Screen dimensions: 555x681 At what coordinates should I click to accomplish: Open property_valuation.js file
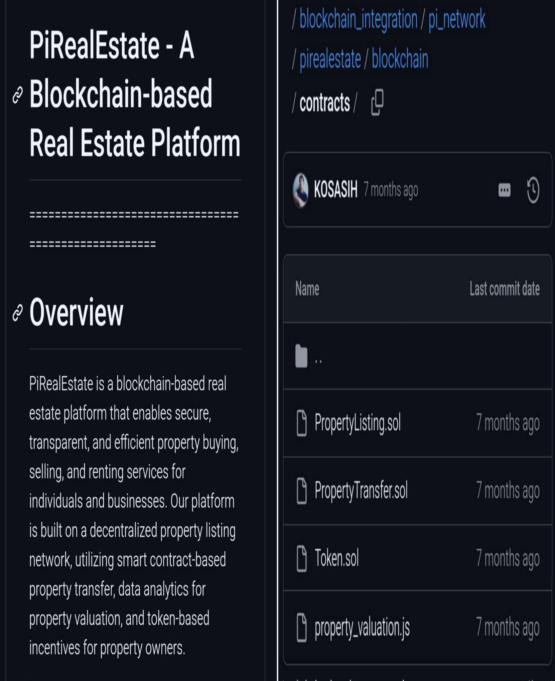[x=362, y=628]
